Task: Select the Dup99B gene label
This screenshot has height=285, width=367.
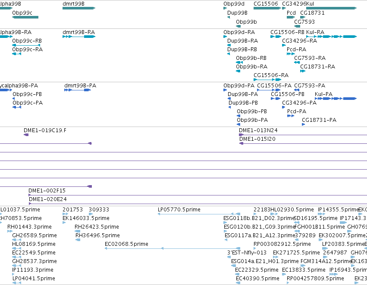Action: (x=237, y=12)
